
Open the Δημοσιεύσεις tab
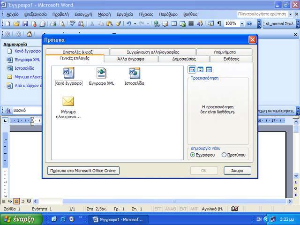pos(184,59)
